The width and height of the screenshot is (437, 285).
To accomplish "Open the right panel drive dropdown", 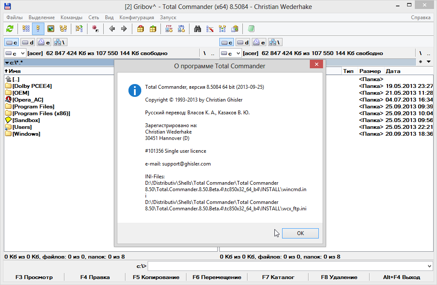I will (x=230, y=53).
